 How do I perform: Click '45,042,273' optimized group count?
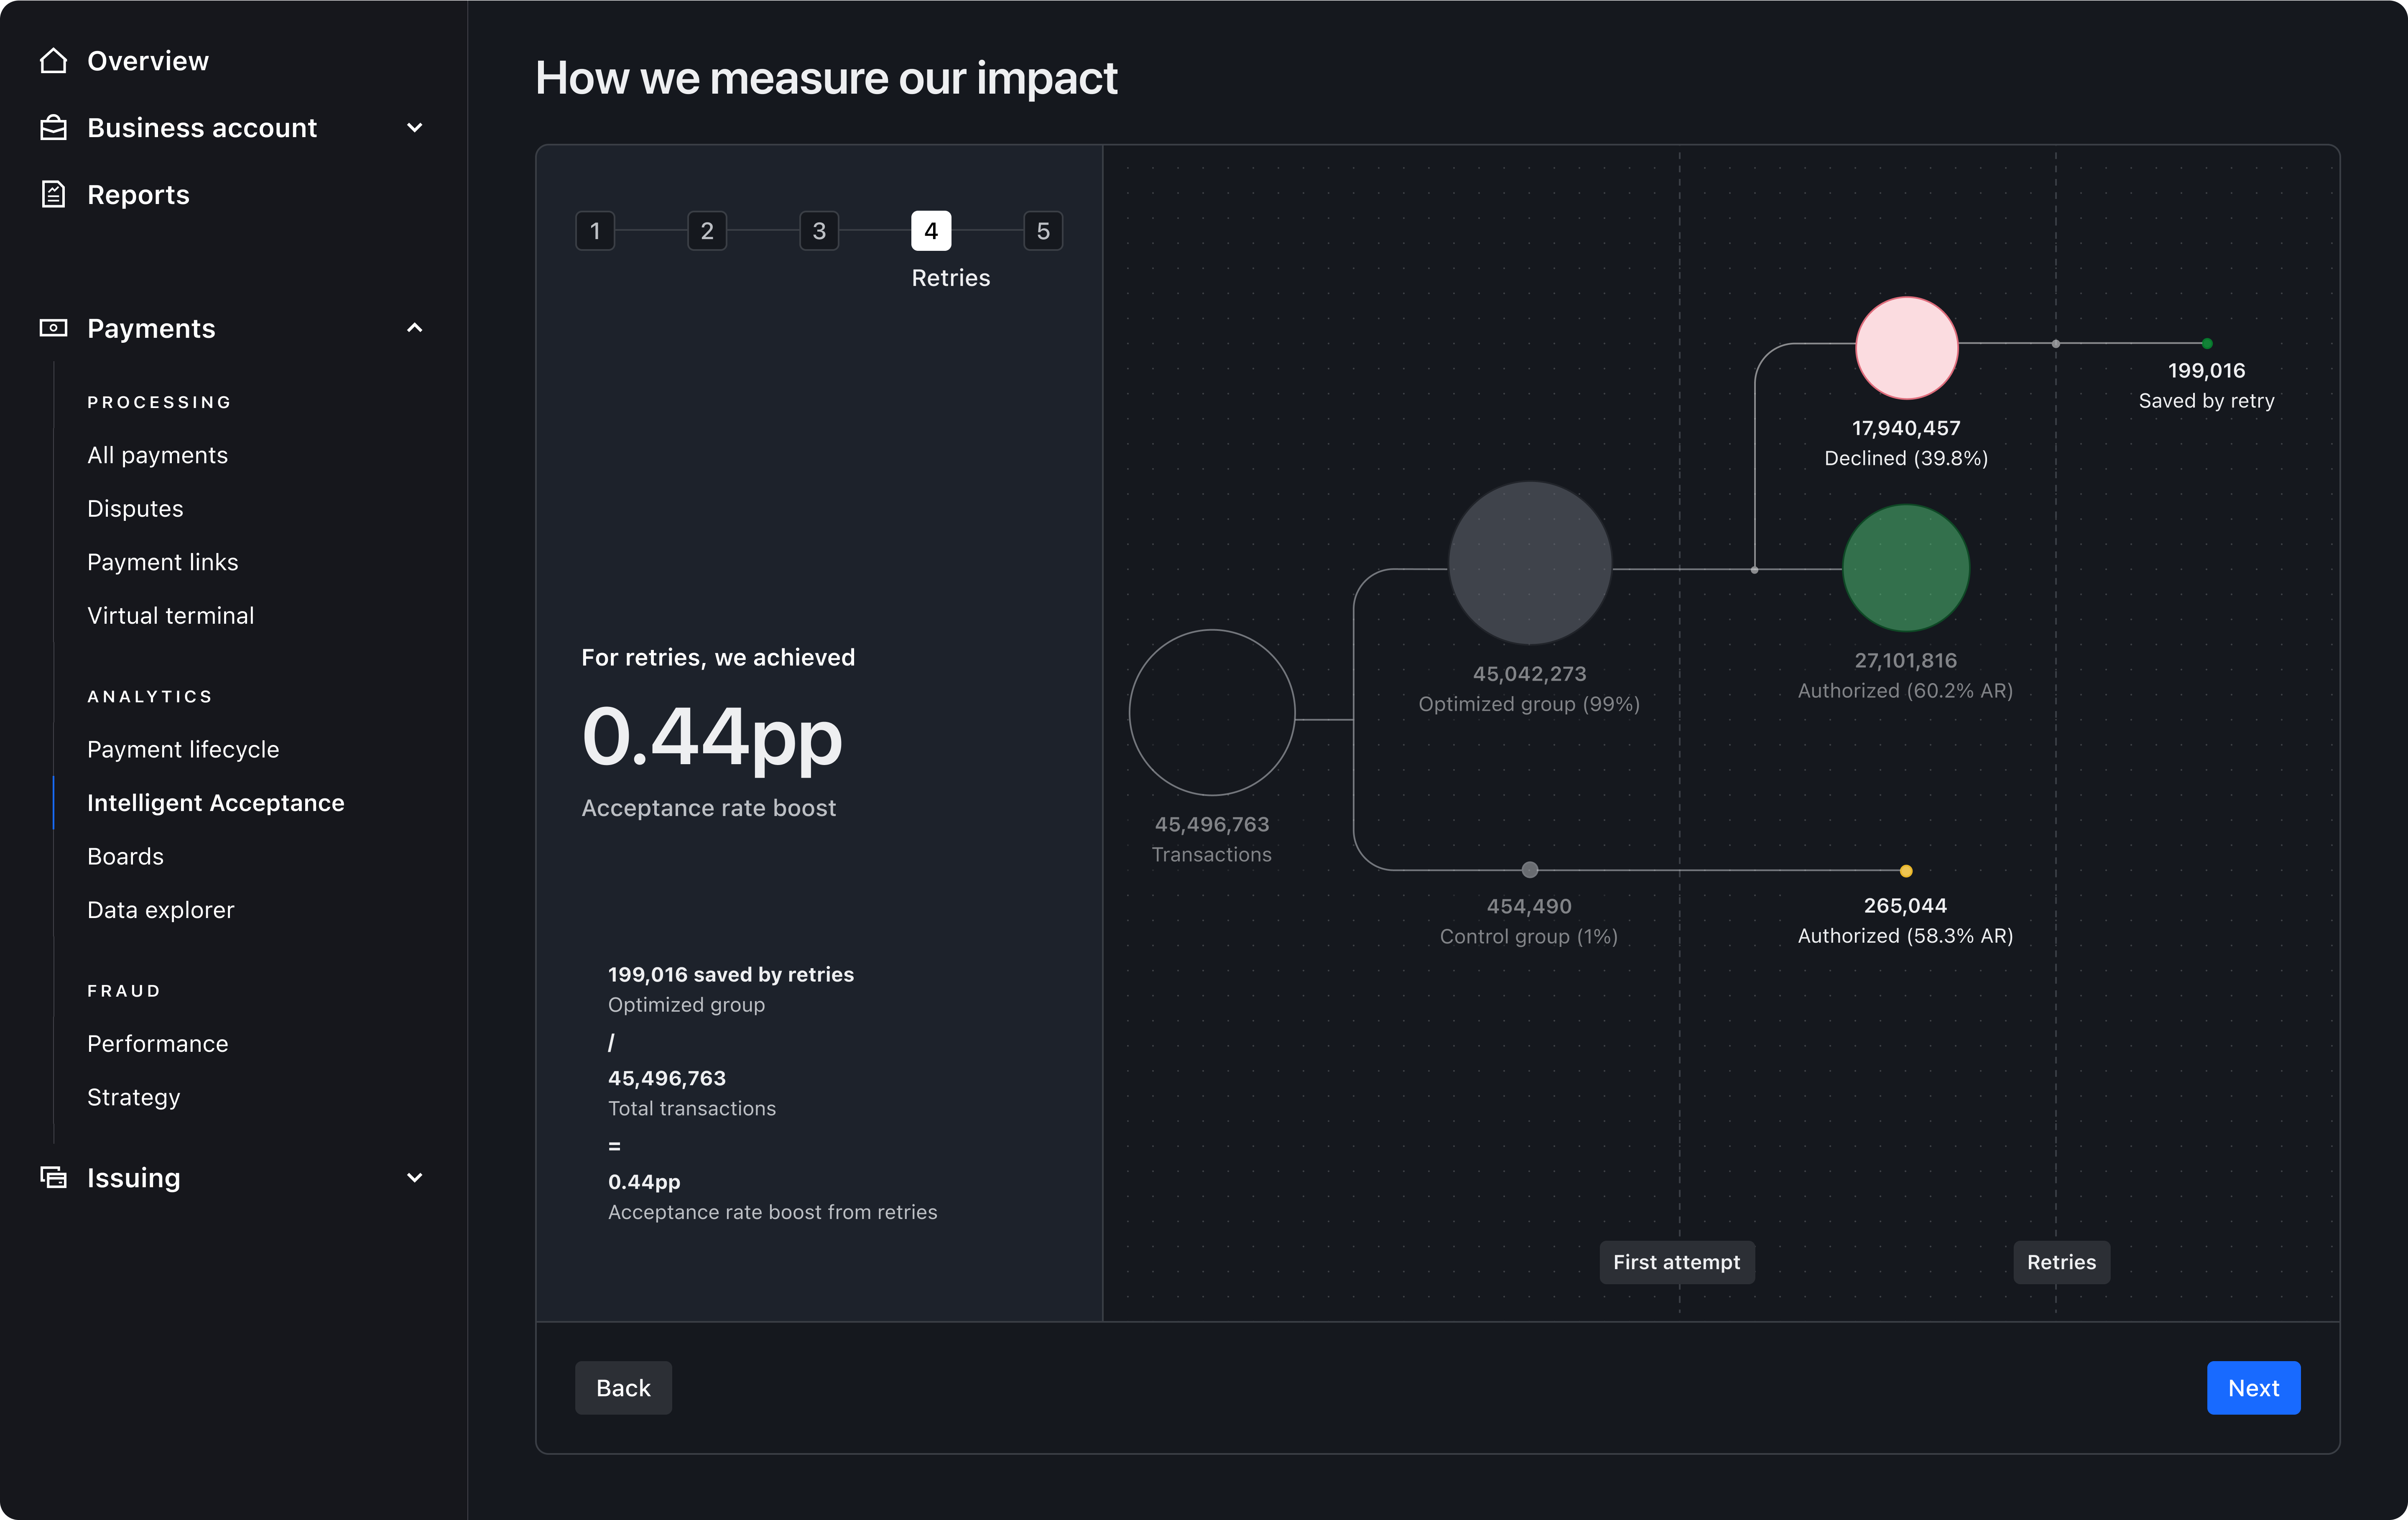tap(1530, 674)
